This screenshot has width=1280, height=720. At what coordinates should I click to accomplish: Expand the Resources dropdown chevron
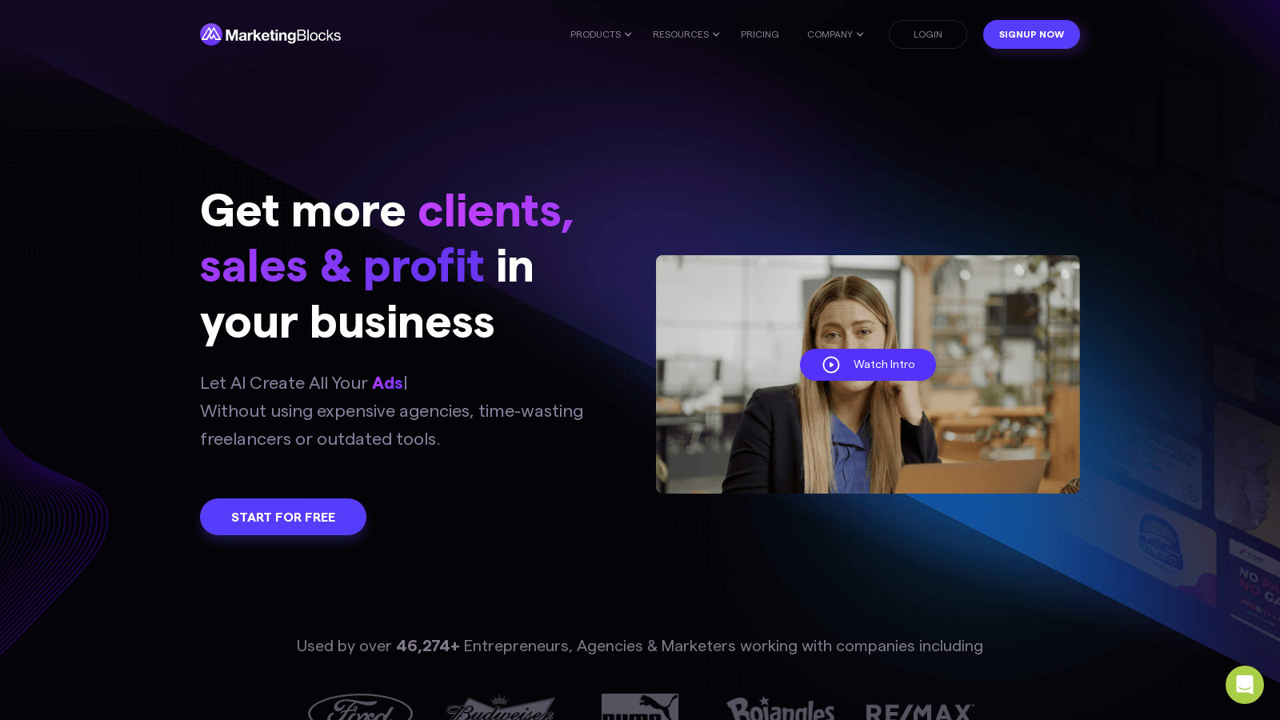click(716, 34)
